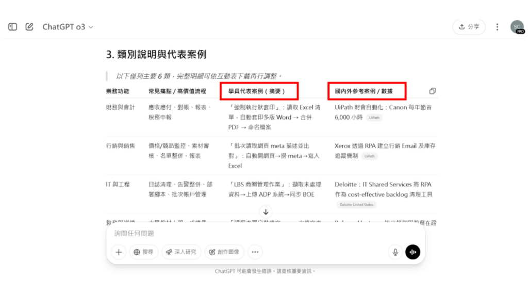Viewport: 528px width, 297px height.
Task: Click the 業務功能 column header
Action: pos(118,91)
